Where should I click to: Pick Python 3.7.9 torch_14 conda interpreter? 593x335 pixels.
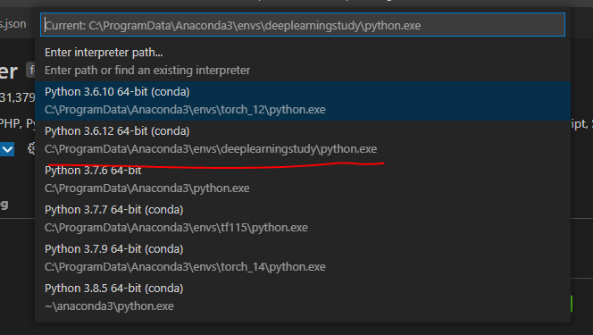tap(303, 258)
